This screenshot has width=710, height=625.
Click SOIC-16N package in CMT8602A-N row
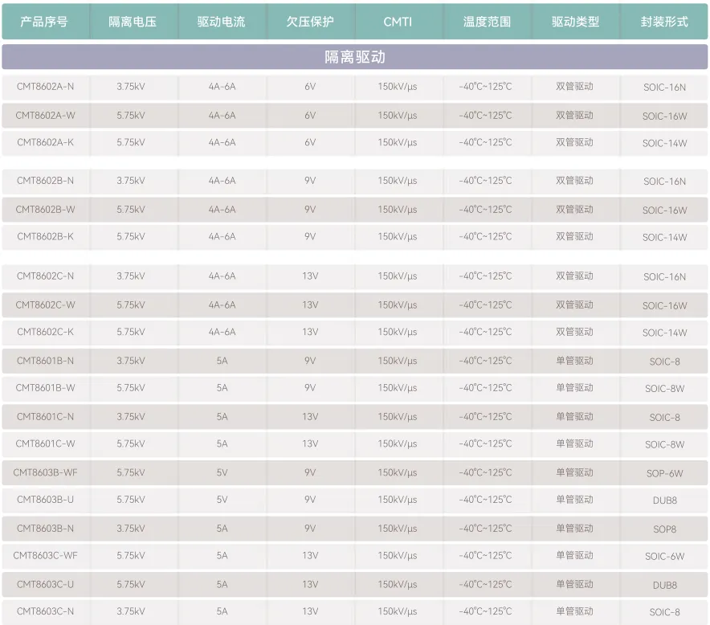tap(665, 88)
